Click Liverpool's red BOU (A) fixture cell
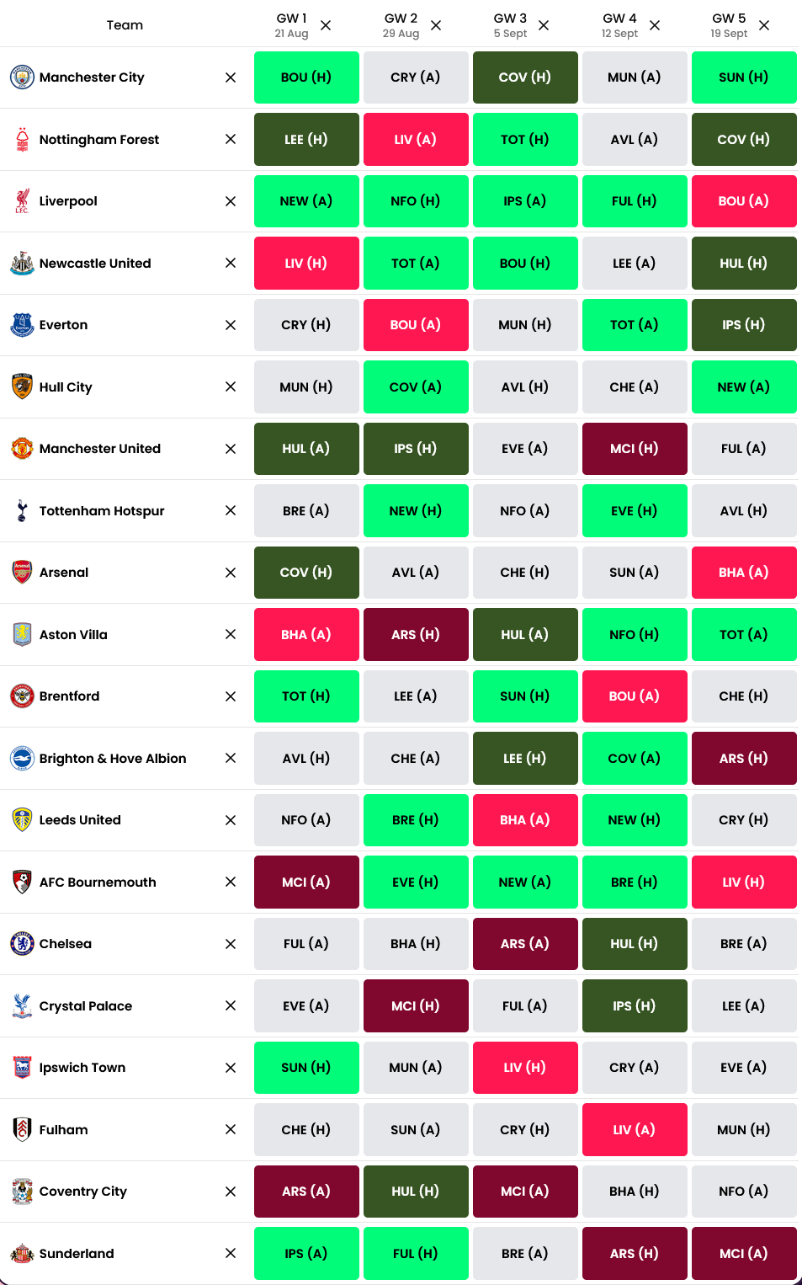 [744, 201]
